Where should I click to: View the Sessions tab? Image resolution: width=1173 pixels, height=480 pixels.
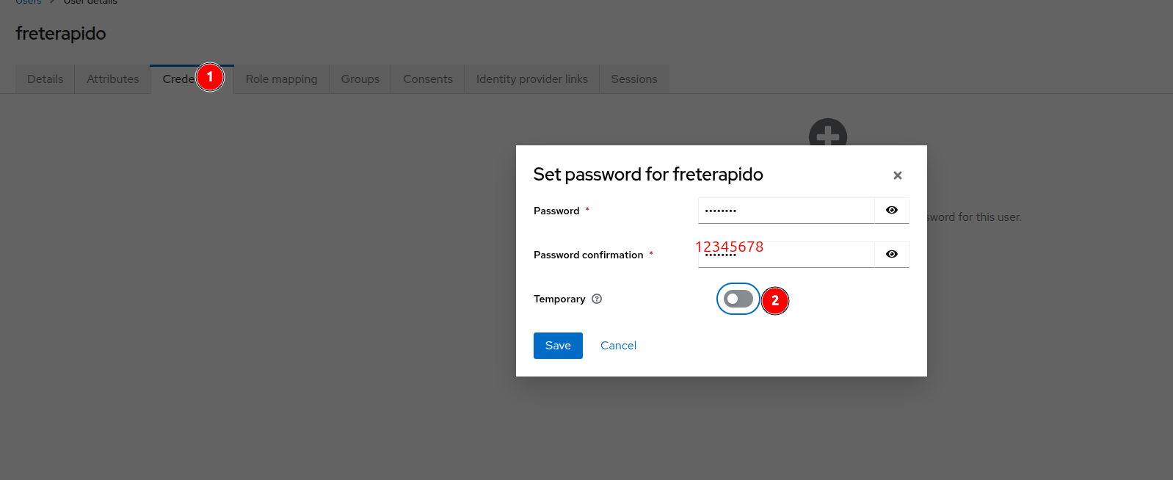(x=633, y=79)
